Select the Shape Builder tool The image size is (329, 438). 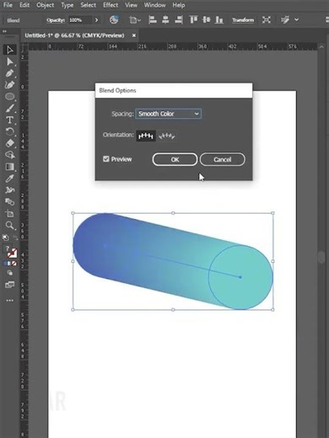click(9, 155)
